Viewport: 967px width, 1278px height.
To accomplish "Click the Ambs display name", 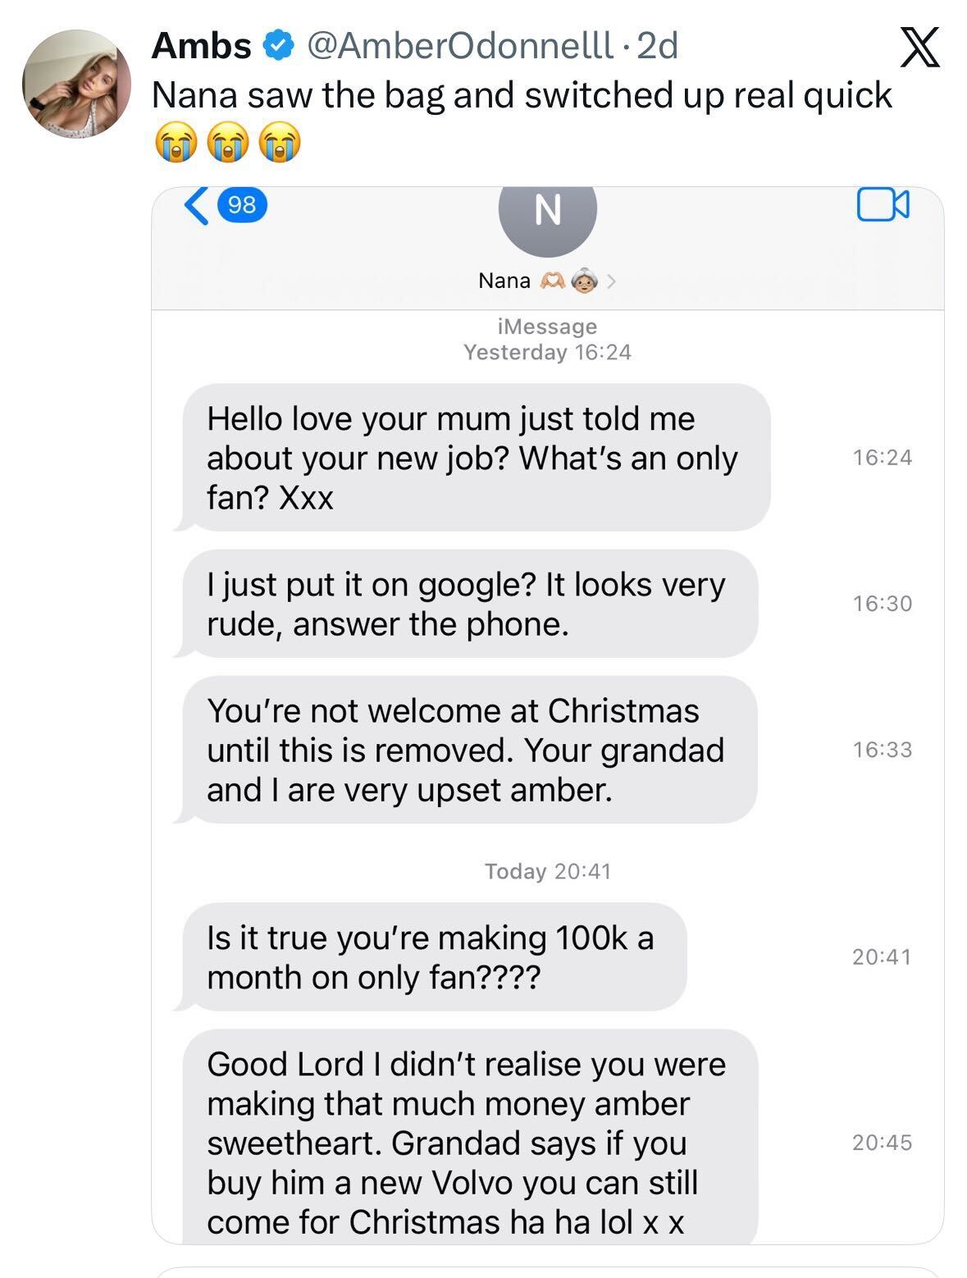I will pos(201,46).
